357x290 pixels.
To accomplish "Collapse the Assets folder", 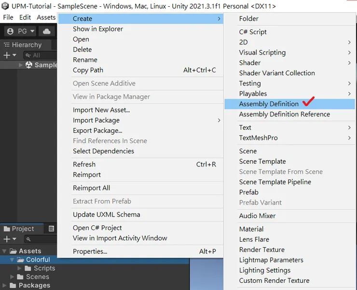I will click(x=4, y=251).
